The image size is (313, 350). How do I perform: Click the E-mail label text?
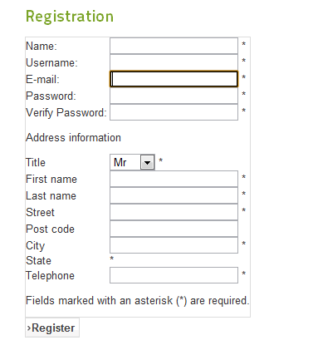point(42,80)
